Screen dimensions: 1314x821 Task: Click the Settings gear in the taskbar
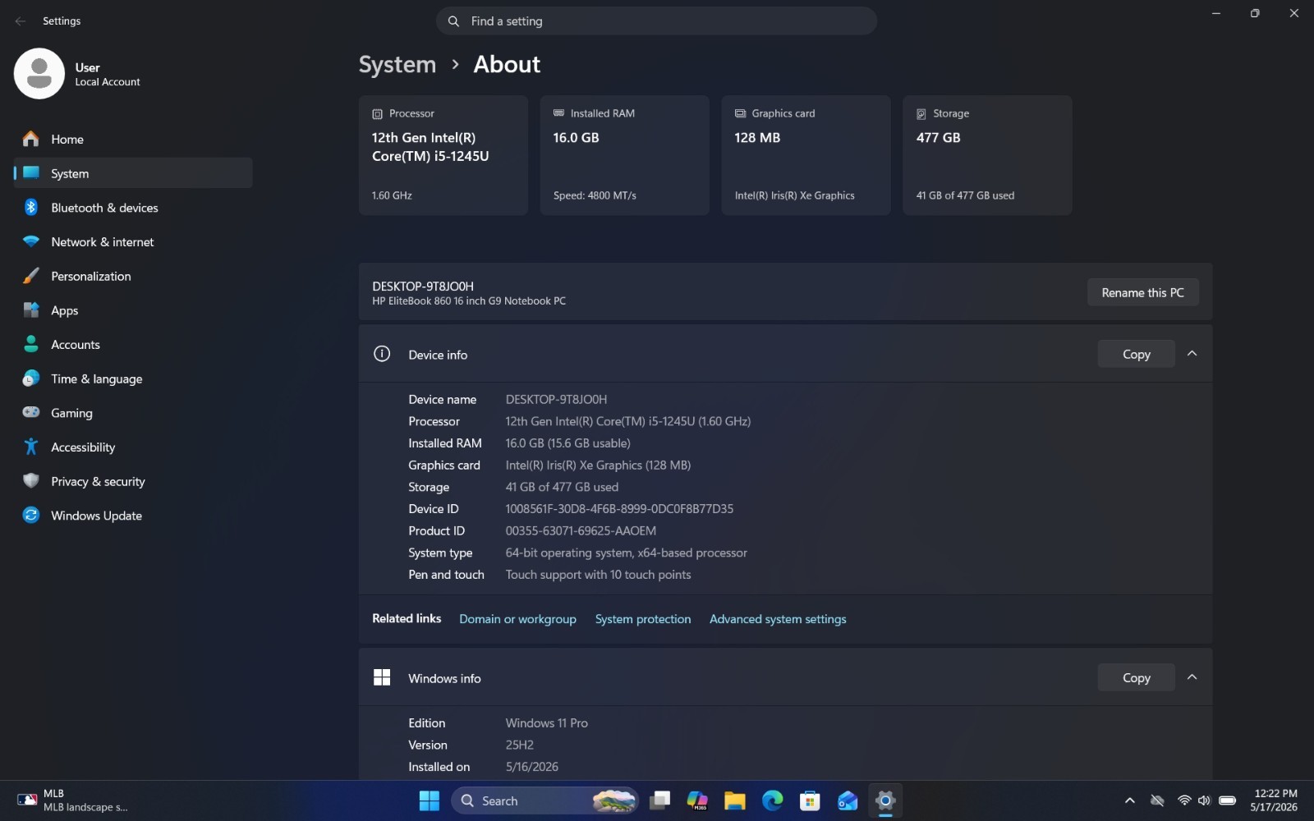pos(885,800)
